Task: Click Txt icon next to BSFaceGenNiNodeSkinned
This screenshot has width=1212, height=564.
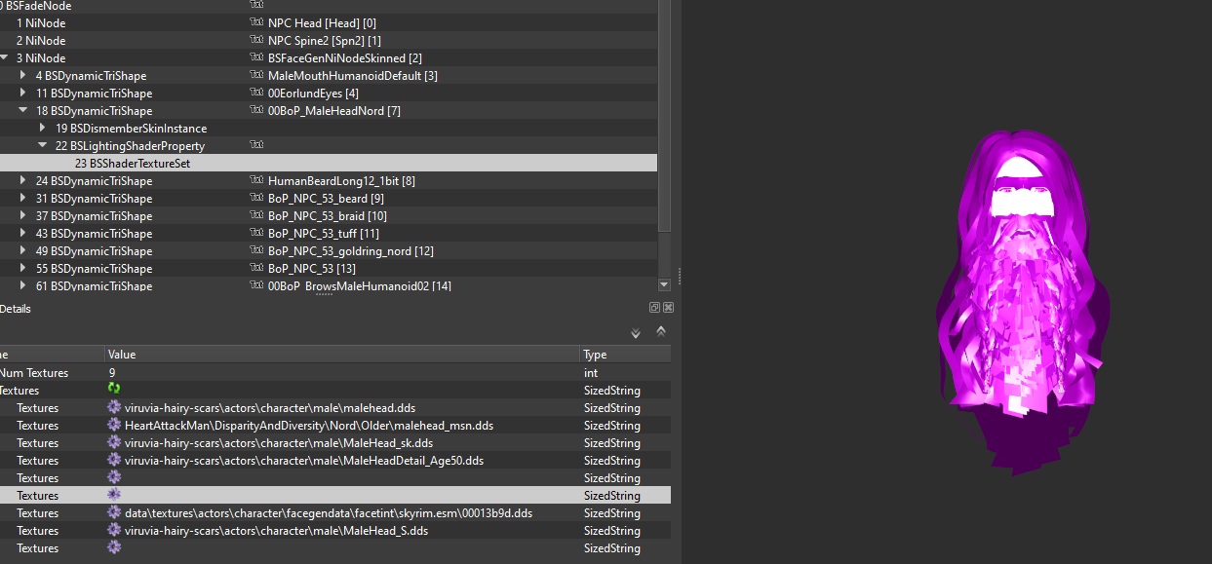Action: [256, 56]
